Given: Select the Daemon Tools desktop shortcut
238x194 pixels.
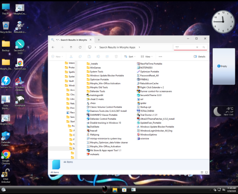Looking at the screenshot, I should [6, 82].
